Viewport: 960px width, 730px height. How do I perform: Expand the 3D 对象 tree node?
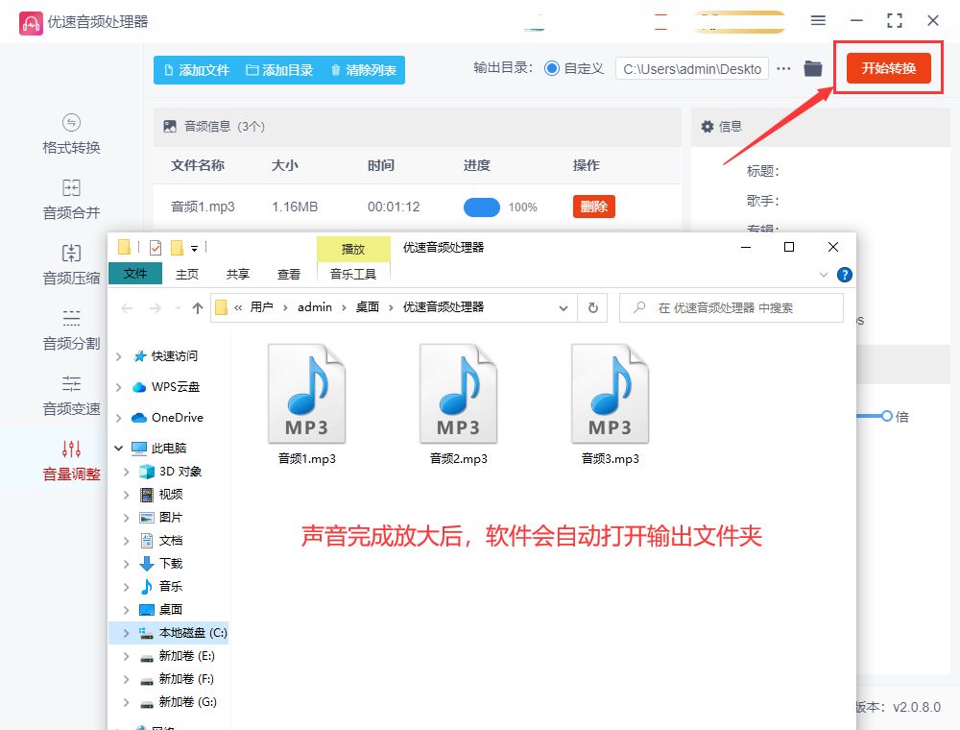click(126, 472)
